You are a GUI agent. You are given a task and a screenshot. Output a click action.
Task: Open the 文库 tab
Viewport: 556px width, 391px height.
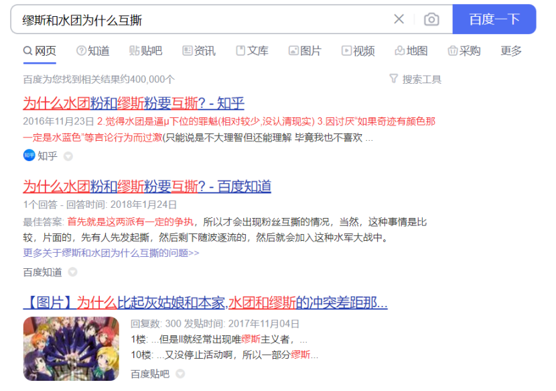(252, 51)
